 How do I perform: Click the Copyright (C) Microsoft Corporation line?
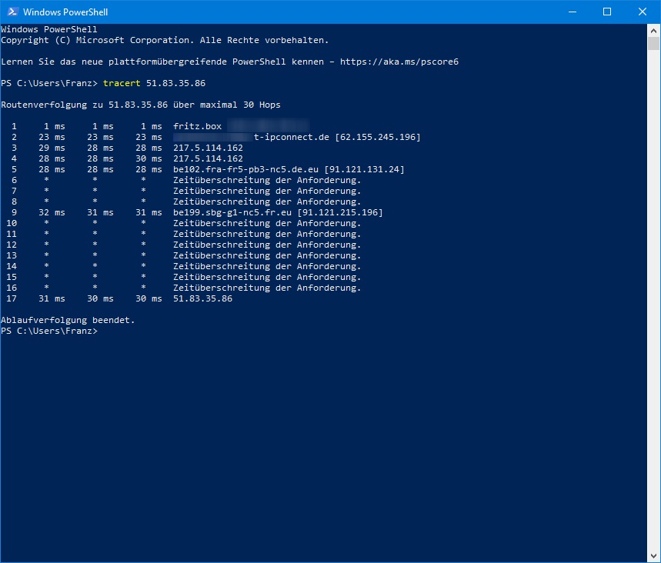pos(165,40)
